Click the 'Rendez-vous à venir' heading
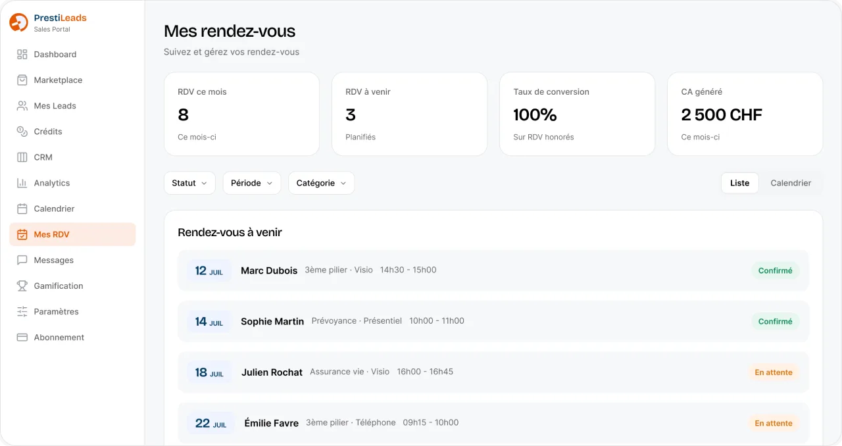 230,232
